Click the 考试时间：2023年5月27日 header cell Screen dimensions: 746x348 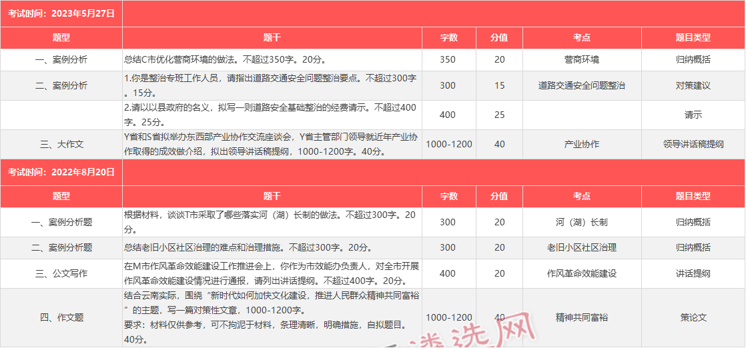pyautogui.click(x=61, y=13)
